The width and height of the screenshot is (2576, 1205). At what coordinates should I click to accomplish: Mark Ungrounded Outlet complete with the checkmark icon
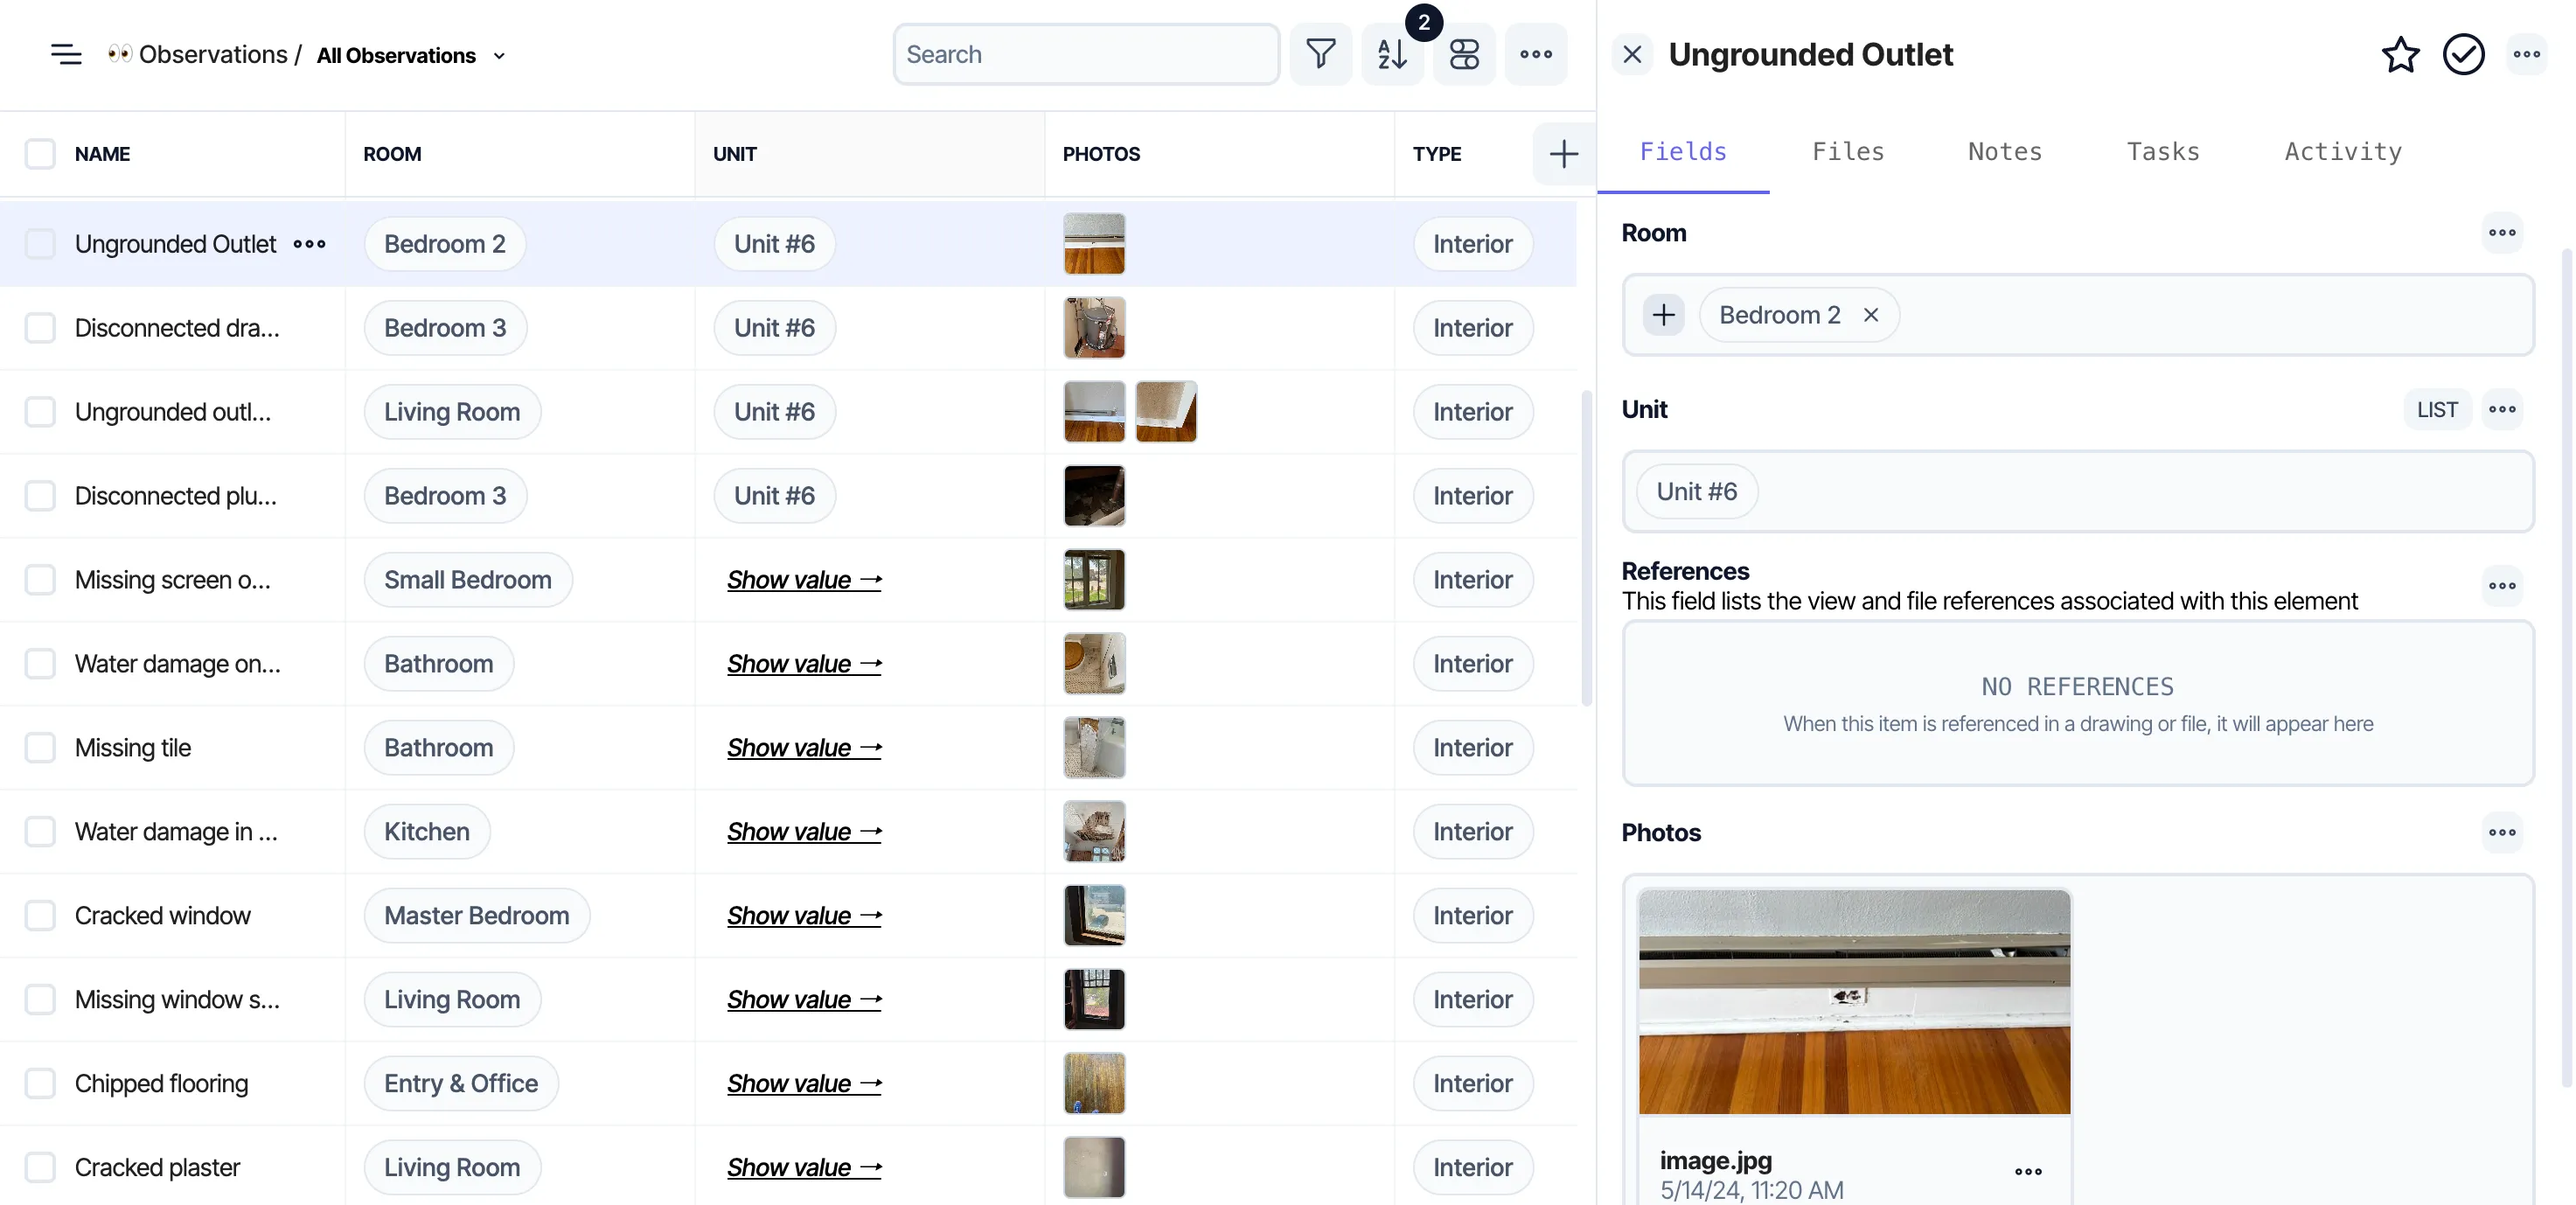(2464, 55)
